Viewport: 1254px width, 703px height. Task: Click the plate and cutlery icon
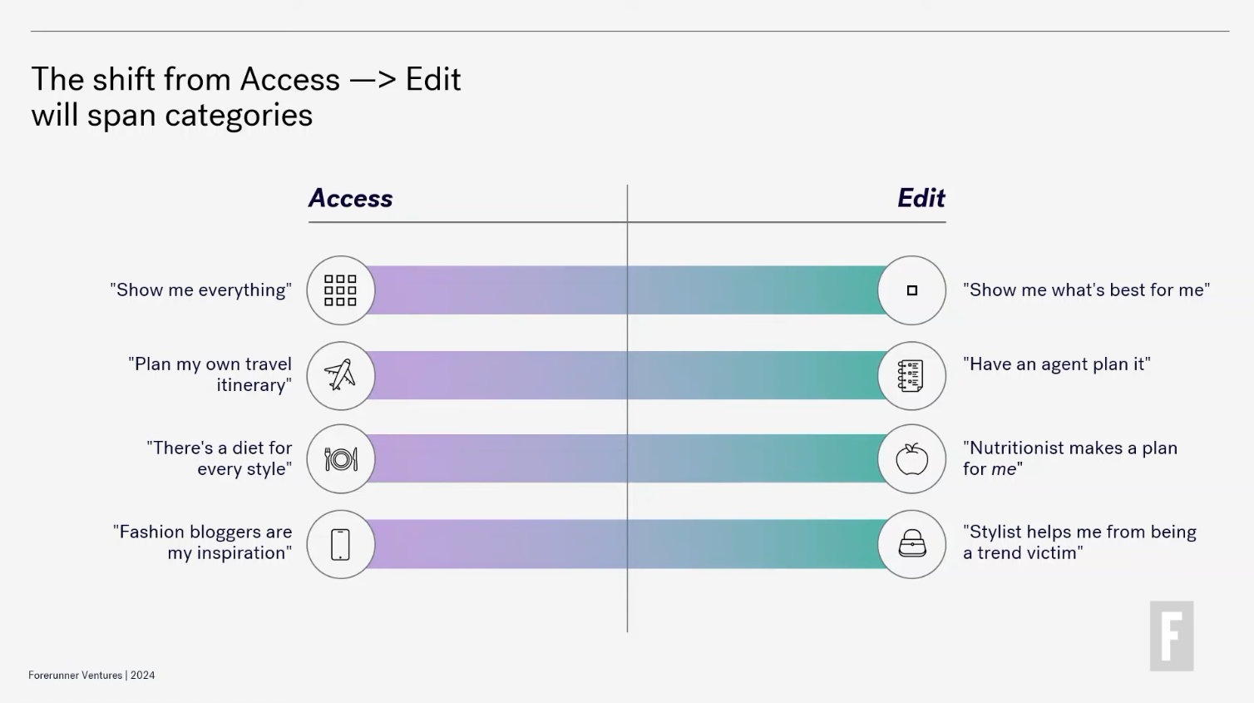(340, 459)
